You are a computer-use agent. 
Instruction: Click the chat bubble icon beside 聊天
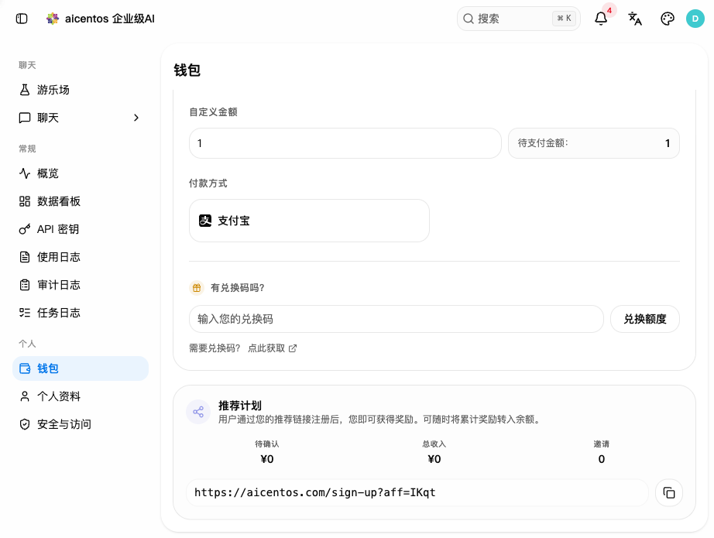[25, 118]
